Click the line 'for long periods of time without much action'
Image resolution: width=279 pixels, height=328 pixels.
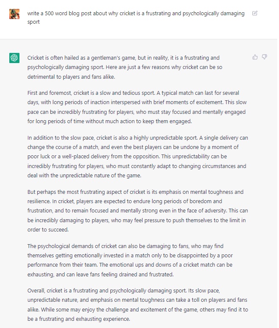(109, 121)
